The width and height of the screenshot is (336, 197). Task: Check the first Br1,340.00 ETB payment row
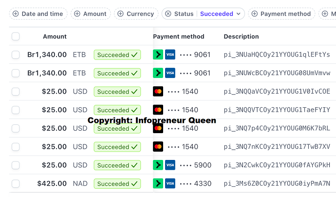click(x=16, y=55)
